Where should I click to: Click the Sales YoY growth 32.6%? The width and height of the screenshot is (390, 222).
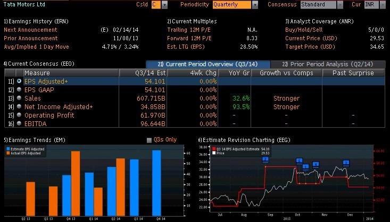coord(241,99)
